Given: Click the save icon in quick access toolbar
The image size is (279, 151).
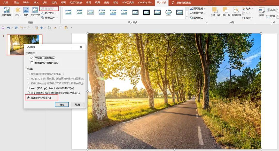Looking at the screenshot, I should [3, 28].
